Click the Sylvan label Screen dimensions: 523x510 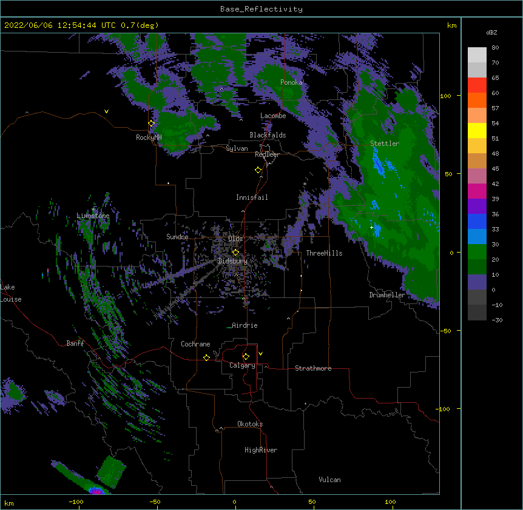pyautogui.click(x=237, y=148)
